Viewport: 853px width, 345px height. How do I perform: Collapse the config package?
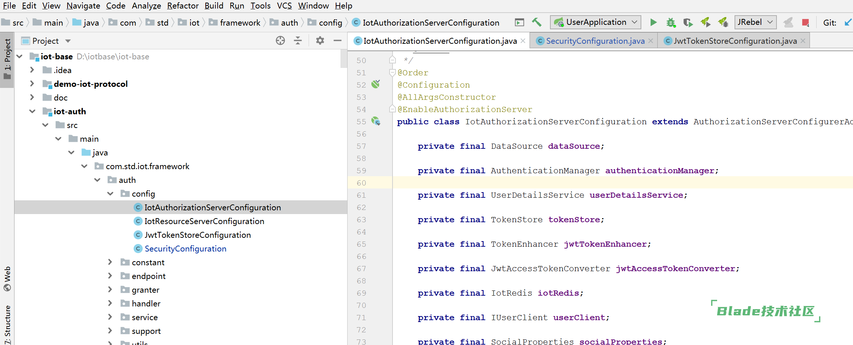[110, 193]
